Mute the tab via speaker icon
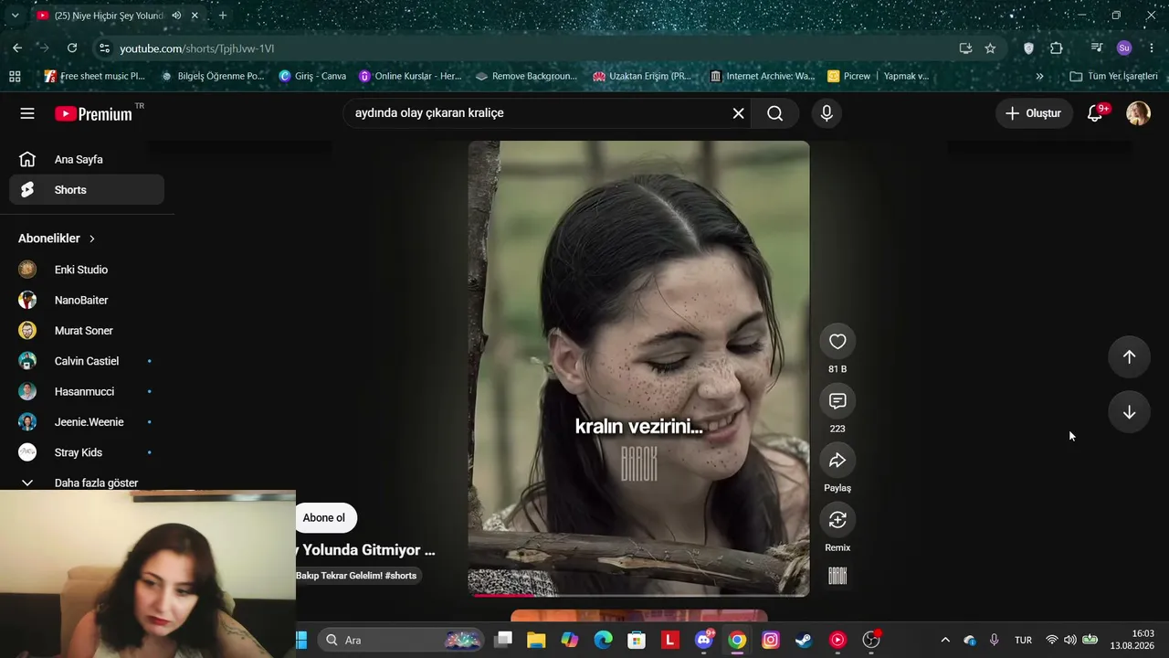Screen dimensions: 1169x658 tap(176, 16)
